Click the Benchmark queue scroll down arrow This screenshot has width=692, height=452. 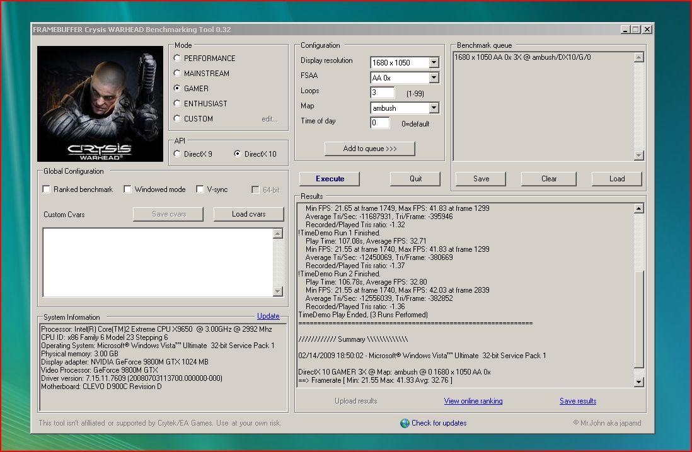pyautogui.click(x=638, y=155)
